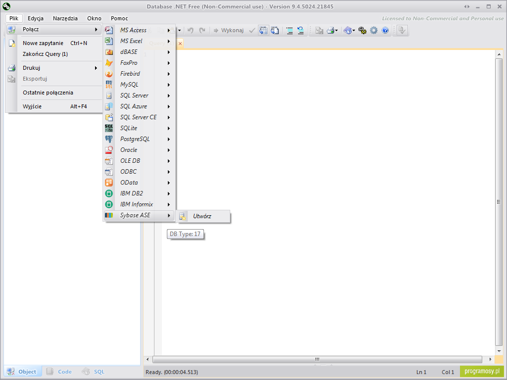Select Nowe zapytanie menu item
The image size is (507, 380).
coord(54,43)
